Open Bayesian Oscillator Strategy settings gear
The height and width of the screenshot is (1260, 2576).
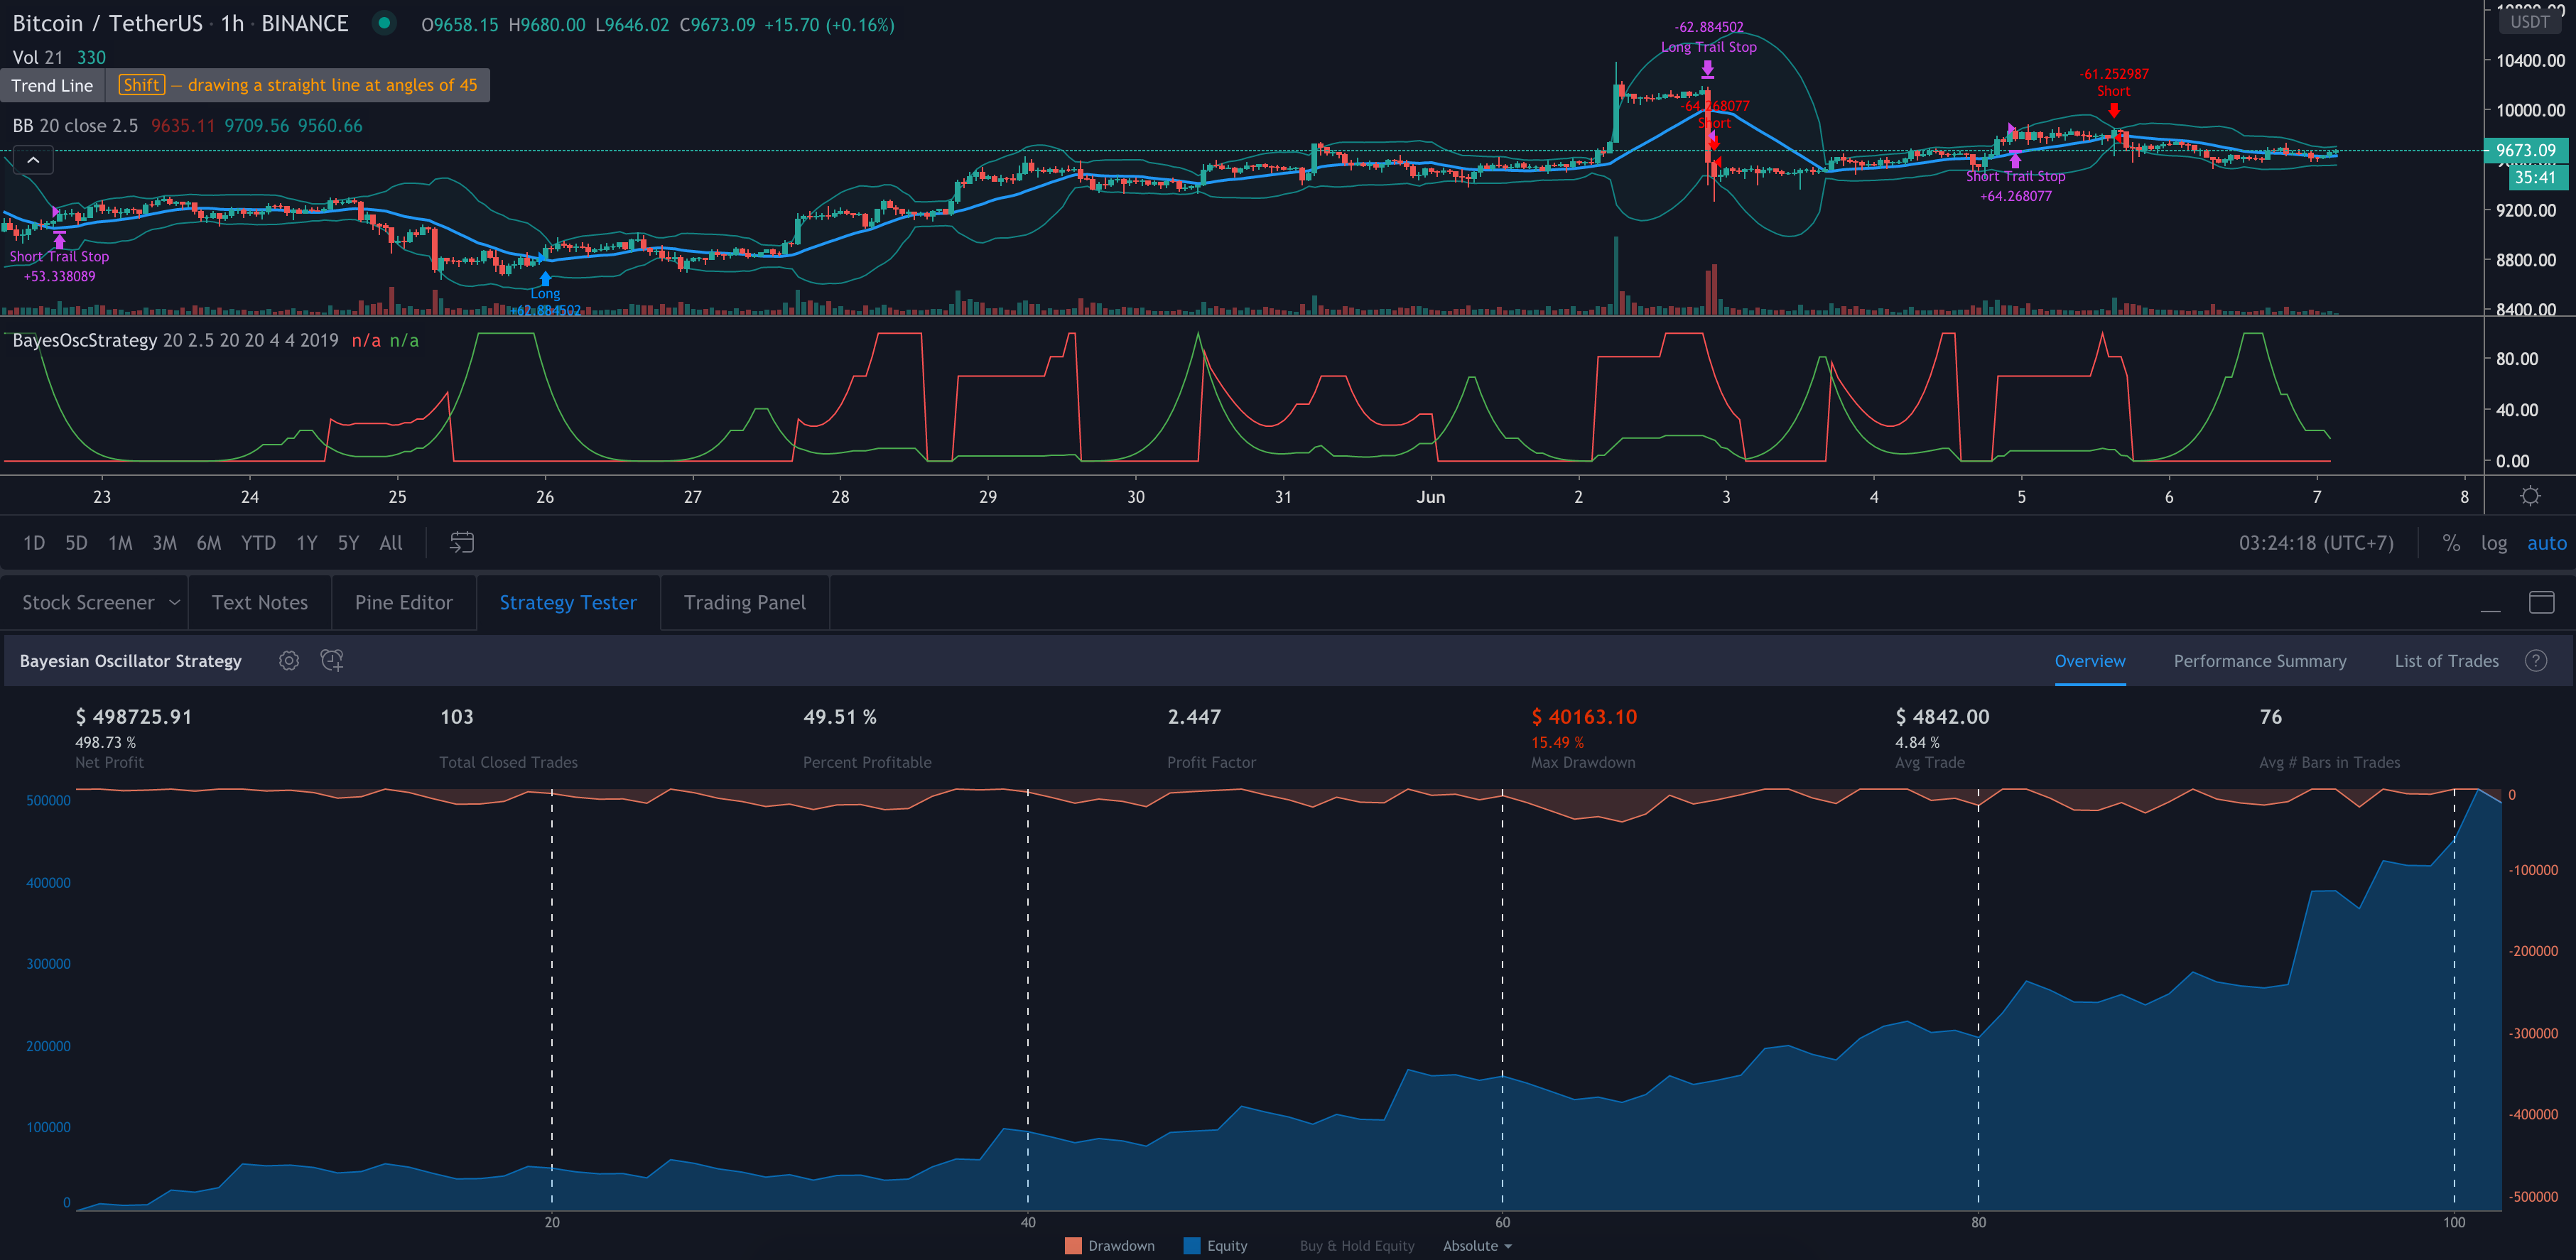click(x=289, y=661)
